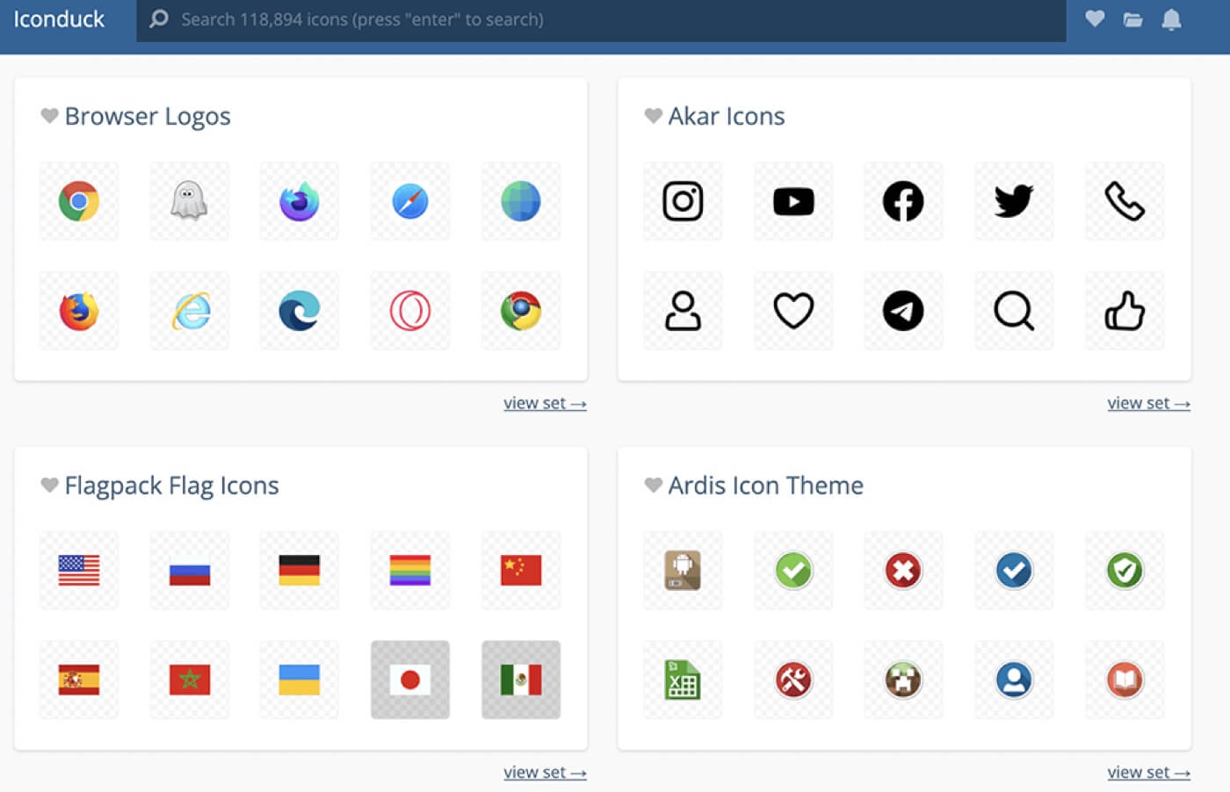The height and width of the screenshot is (792, 1230).
Task: View set link under Akar Icons
Action: coord(1148,403)
